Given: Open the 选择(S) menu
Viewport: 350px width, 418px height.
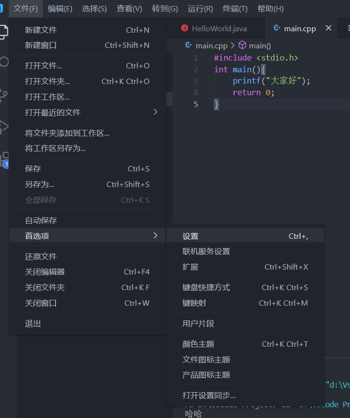Looking at the screenshot, I should 94,8.
